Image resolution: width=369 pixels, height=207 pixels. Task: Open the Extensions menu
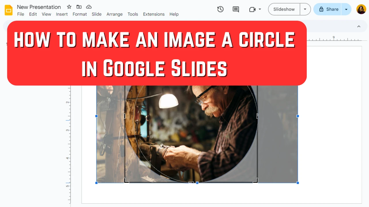(x=154, y=14)
